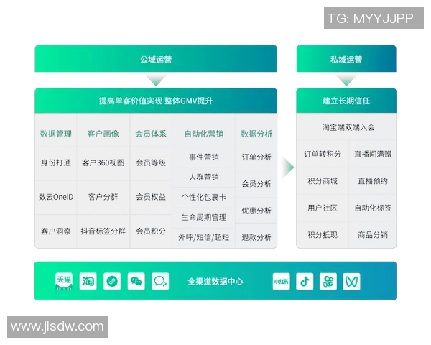
Task: Click the white butterfly-shaped W icon
Action: click(x=352, y=281)
